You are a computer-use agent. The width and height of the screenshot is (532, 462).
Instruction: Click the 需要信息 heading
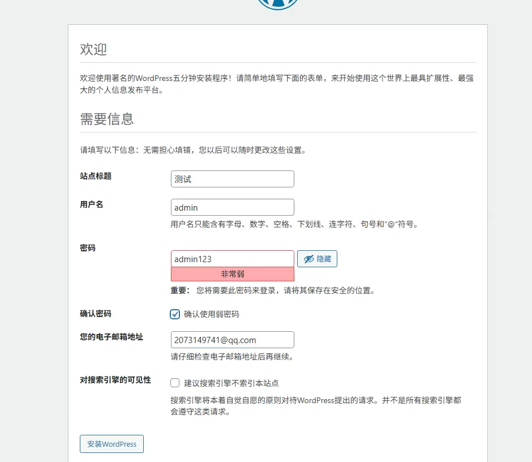click(107, 119)
